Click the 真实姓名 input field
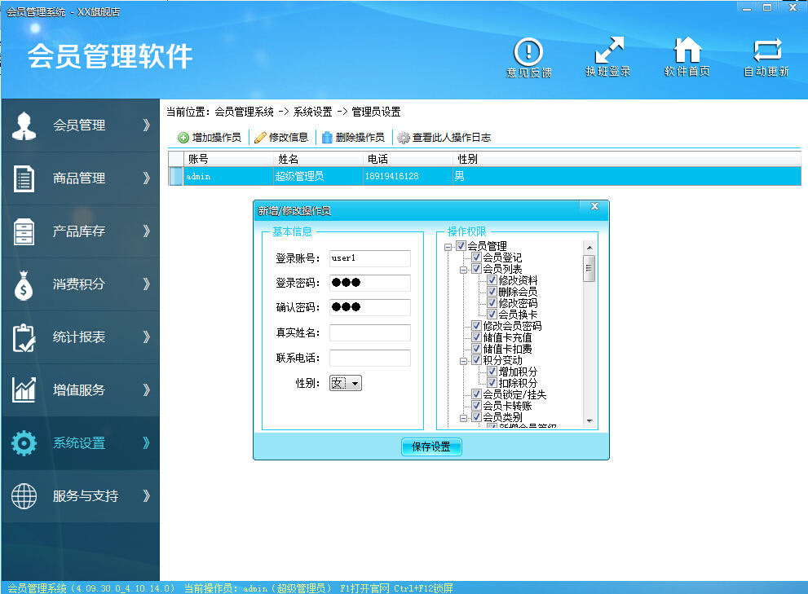 (x=369, y=332)
